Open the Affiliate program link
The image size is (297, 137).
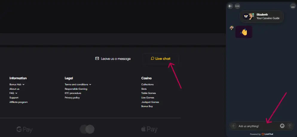click(x=19, y=102)
